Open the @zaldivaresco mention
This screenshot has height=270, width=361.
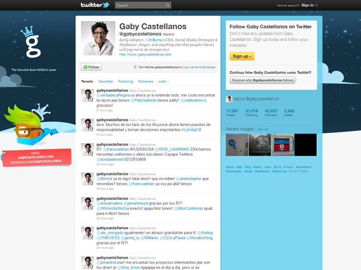[193, 100]
